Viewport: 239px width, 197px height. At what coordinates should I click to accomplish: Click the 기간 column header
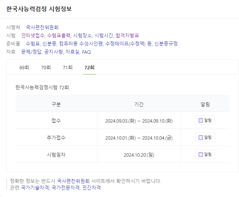(x=139, y=104)
